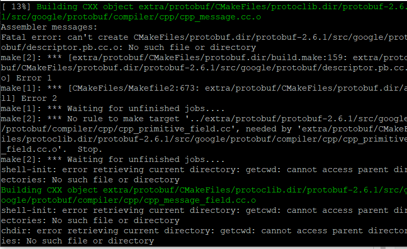Click the "ll] Error 2" line

29,98
